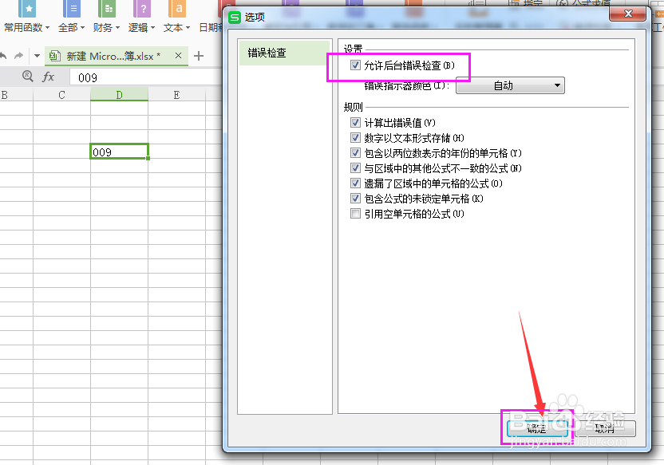The height and width of the screenshot is (465, 664).
Task: Expand the 日期 dropdown arrow
Action: tap(221, 26)
